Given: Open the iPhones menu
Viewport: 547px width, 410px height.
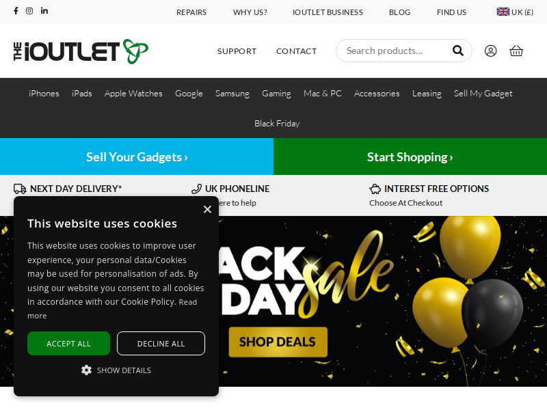Looking at the screenshot, I should tap(44, 94).
